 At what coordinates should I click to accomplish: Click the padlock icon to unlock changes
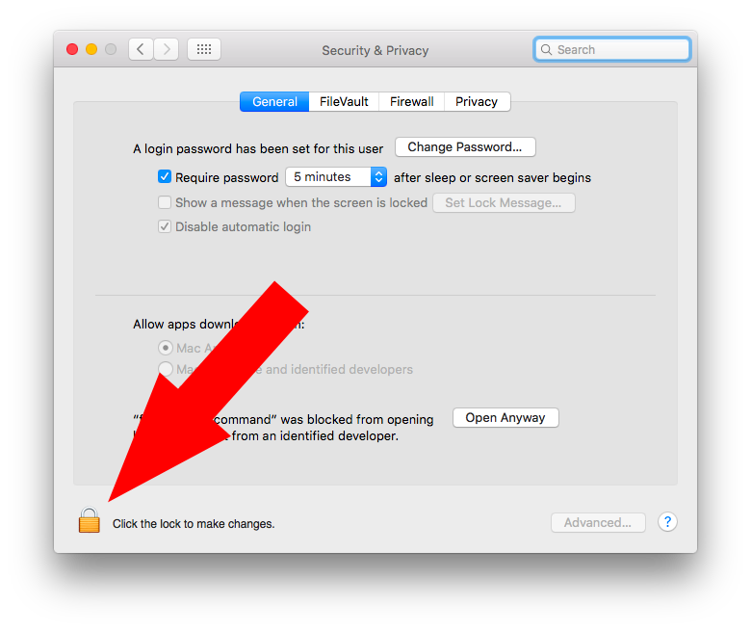[x=90, y=520]
